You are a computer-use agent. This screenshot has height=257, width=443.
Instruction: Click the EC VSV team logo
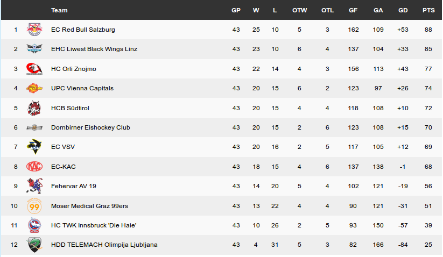[34, 147]
